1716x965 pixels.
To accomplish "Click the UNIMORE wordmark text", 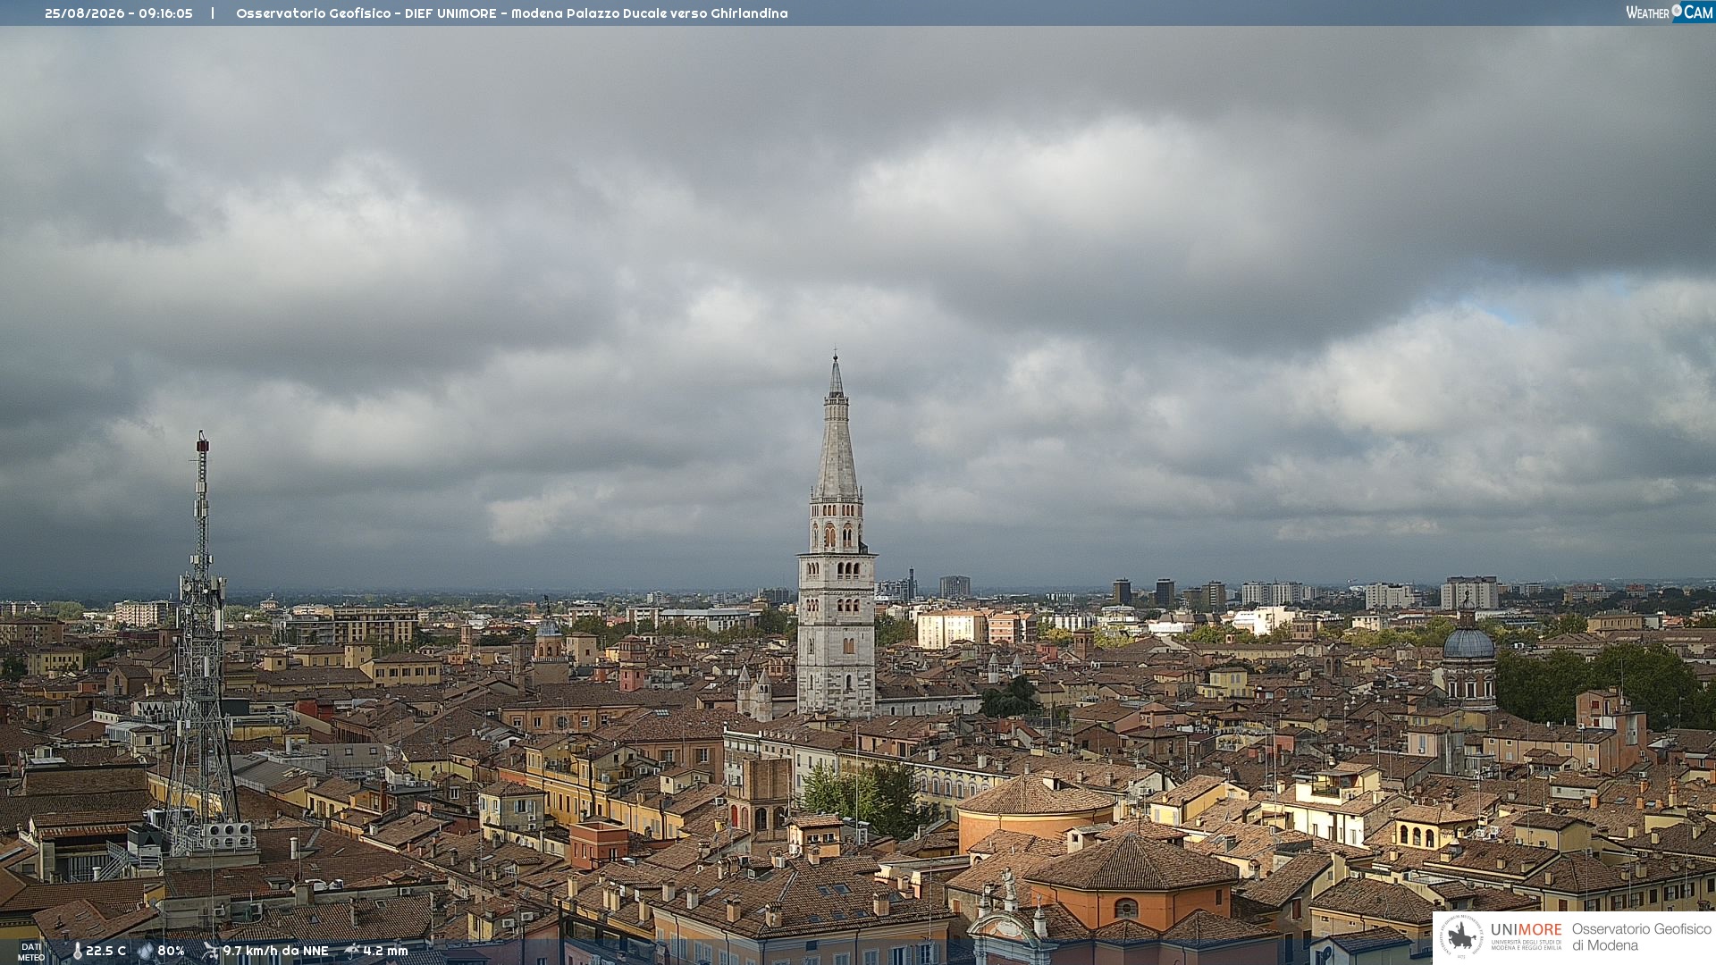I will pyautogui.click(x=1526, y=929).
